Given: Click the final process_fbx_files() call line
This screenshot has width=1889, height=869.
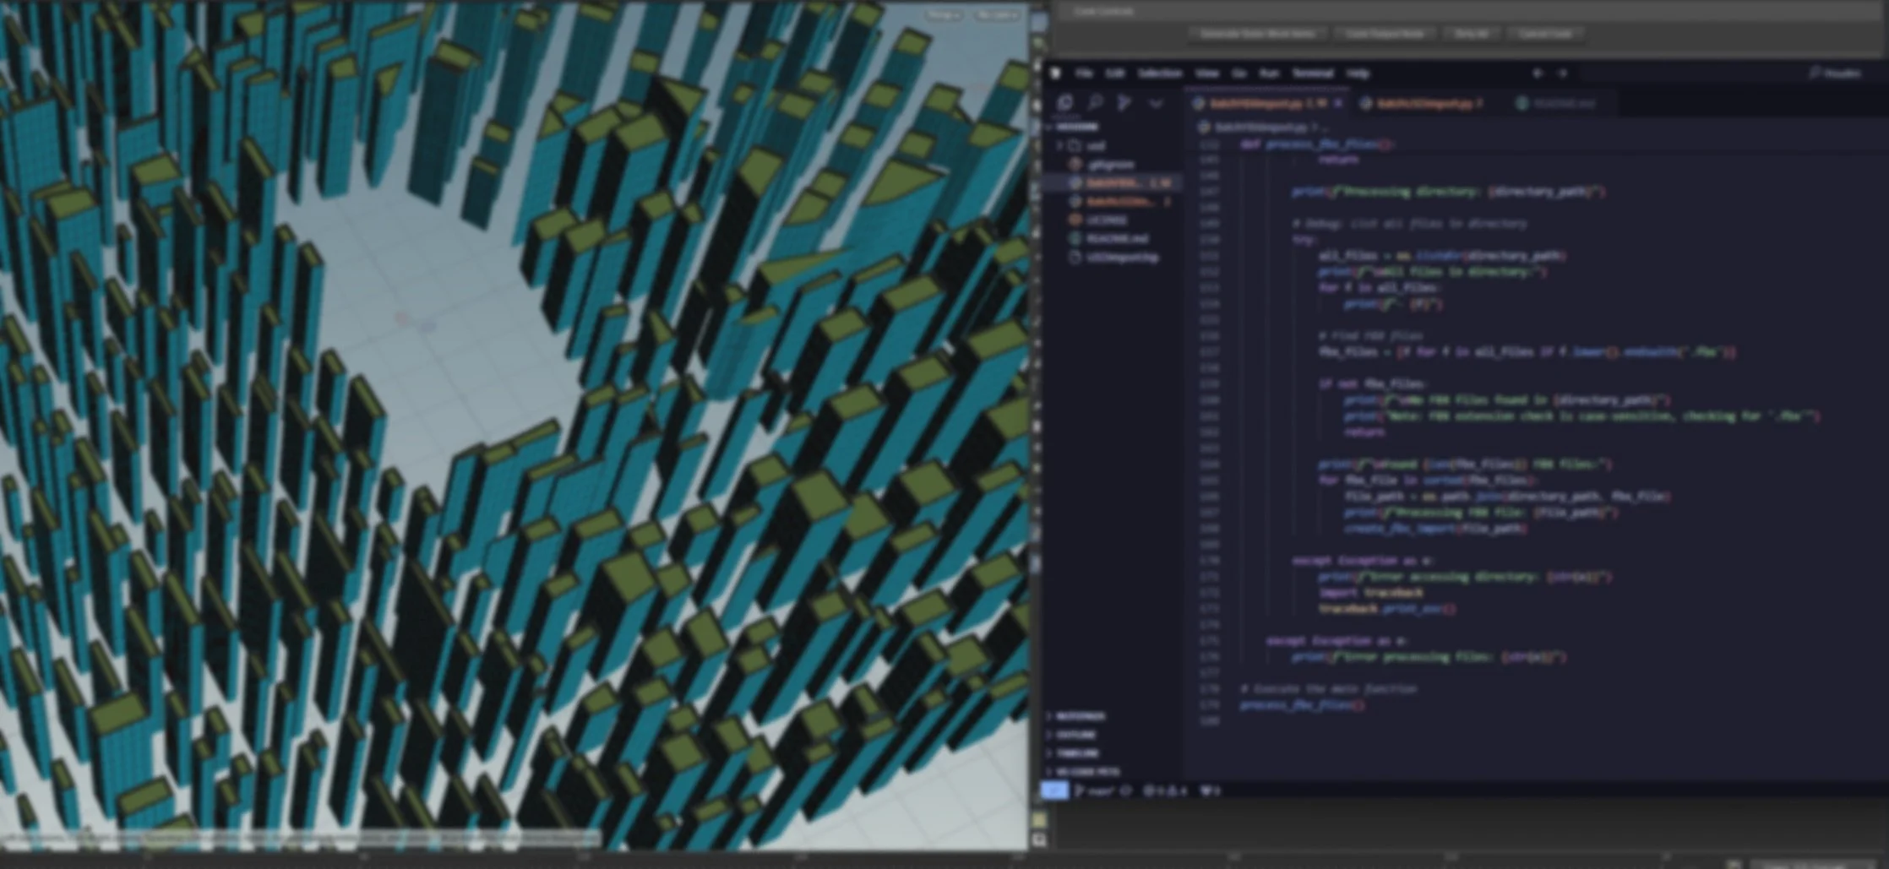Looking at the screenshot, I should tap(1303, 705).
